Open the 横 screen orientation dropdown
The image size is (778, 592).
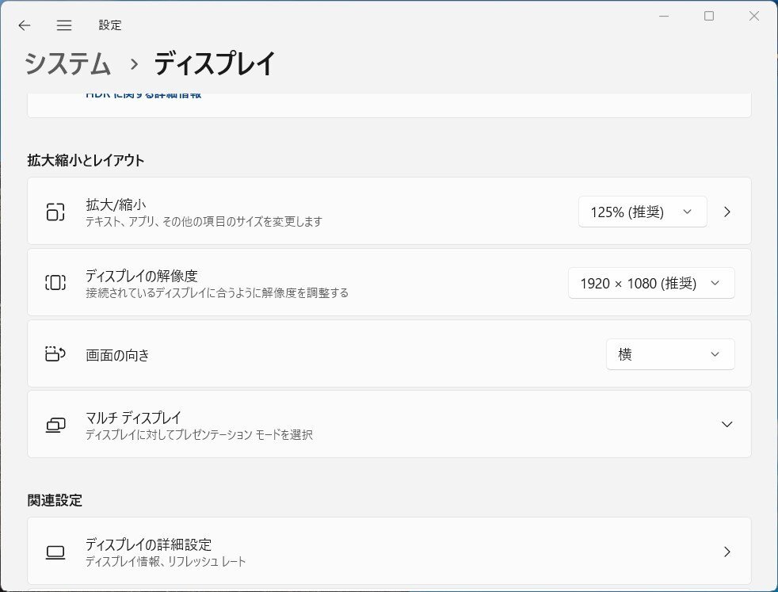[x=670, y=354]
